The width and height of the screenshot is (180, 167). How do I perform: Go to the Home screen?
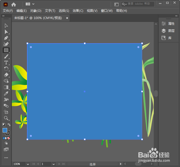click(14, 4)
